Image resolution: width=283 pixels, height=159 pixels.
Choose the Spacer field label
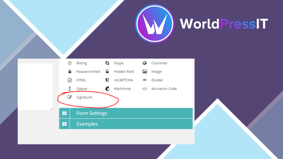[82, 89]
